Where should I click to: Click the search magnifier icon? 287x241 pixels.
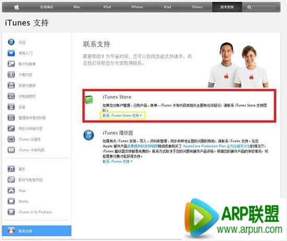(x=249, y=7)
